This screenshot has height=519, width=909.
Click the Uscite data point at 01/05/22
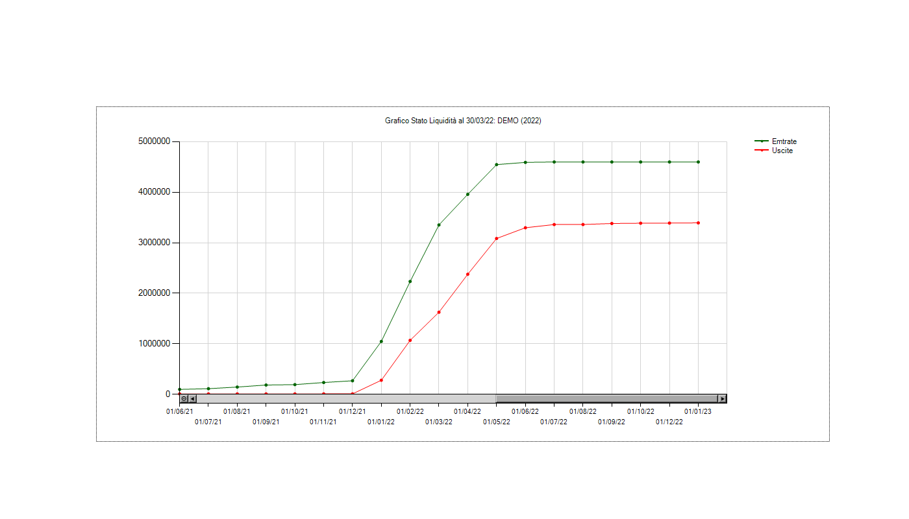click(x=497, y=239)
